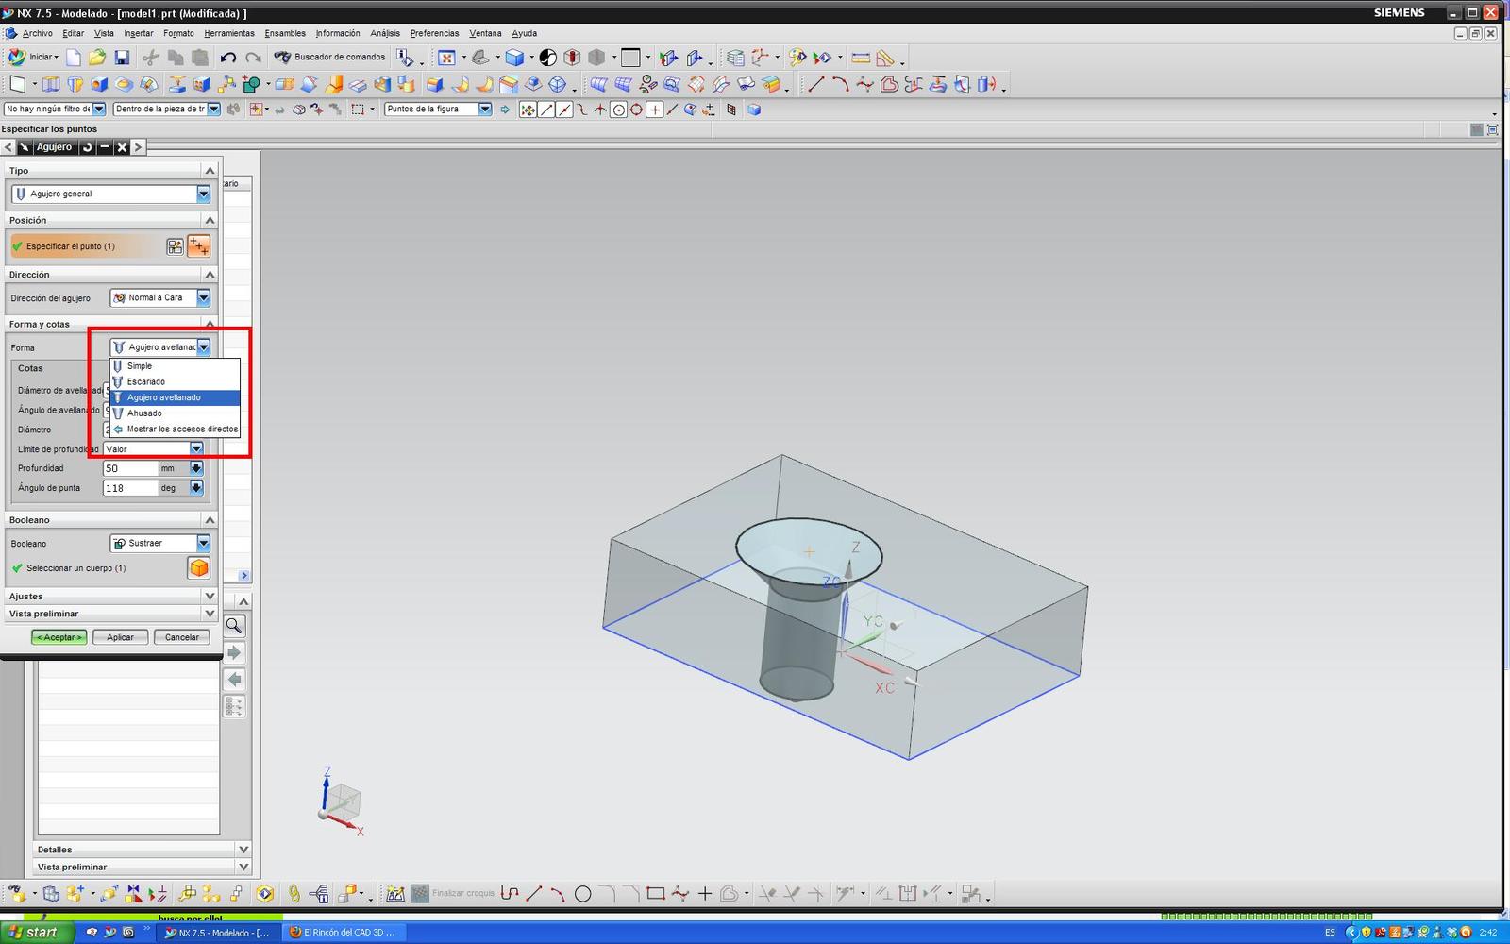This screenshot has height=944, width=1510.
Task: Click the Windows start button
Action: (35, 932)
